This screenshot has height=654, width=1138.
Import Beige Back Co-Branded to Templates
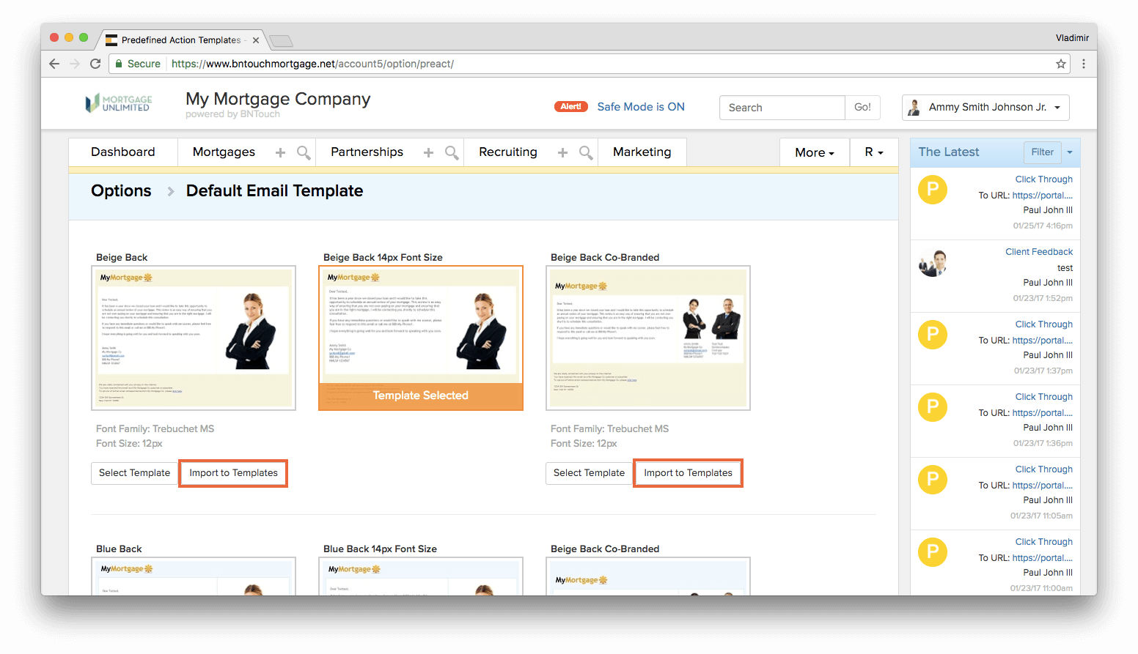pyautogui.click(x=688, y=473)
